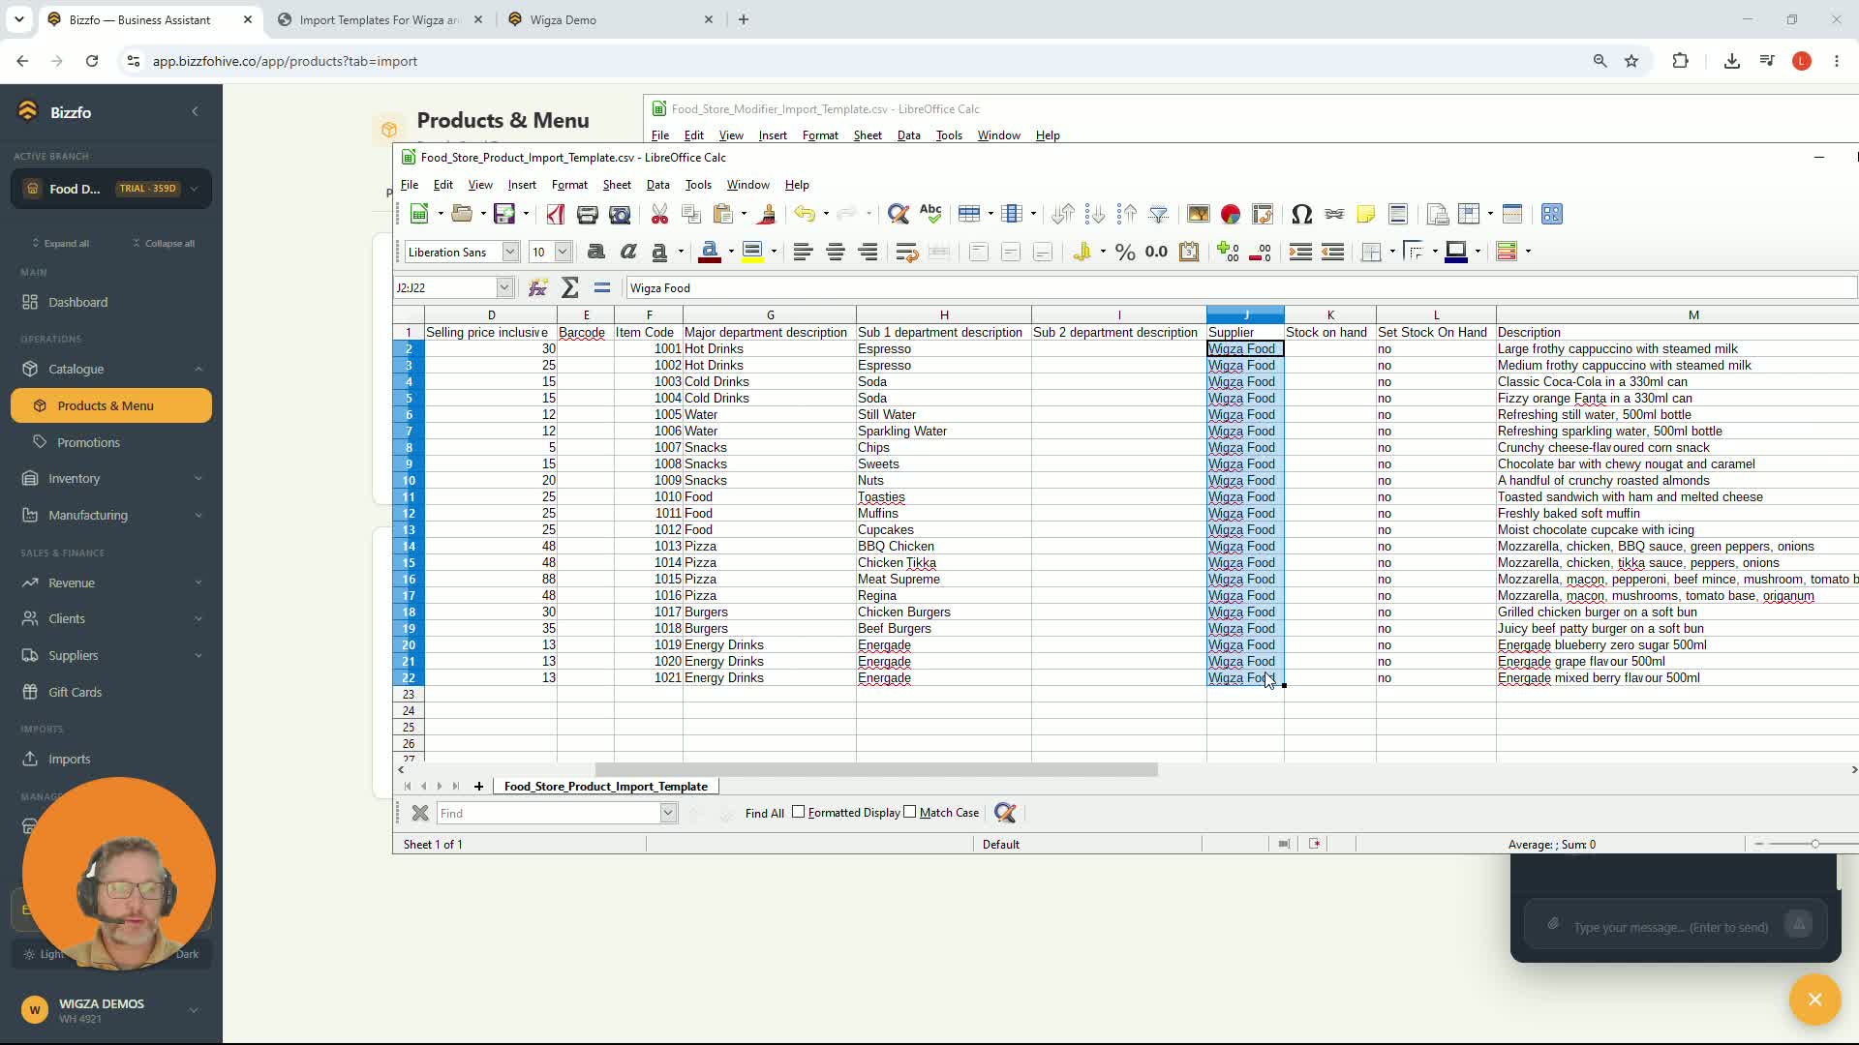
Task: Open the Promotions sidebar link
Action: pyautogui.click(x=88, y=442)
